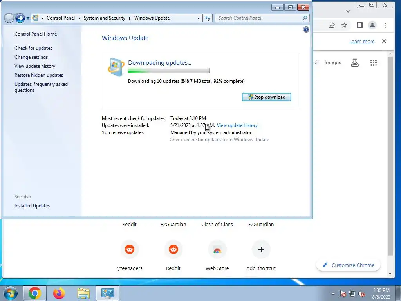Viewport: 401px width, 301px height.
Task: Click the Control Panel icon in the address bar
Action: pyautogui.click(x=35, y=18)
